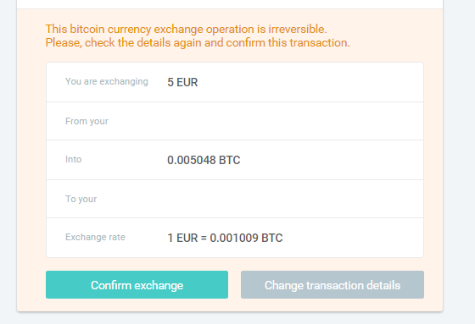Click the "You are exchanging" label
Viewport: 475px width, 324px height.
pyautogui.click(x=107, y=81)
